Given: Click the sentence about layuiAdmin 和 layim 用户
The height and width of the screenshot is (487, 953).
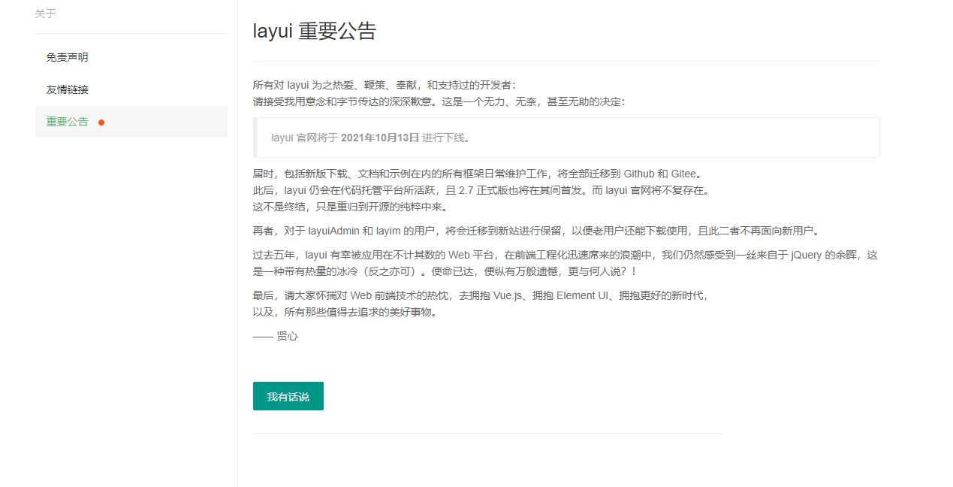Looking at the screenshot, I should coord(537,231).
